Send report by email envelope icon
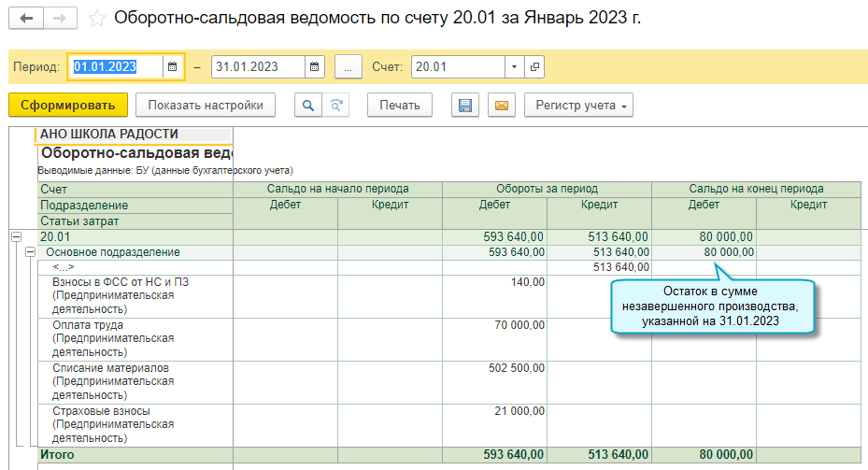Screen dimensions: 868x470 pyautogui.click(x=502, y=106)
